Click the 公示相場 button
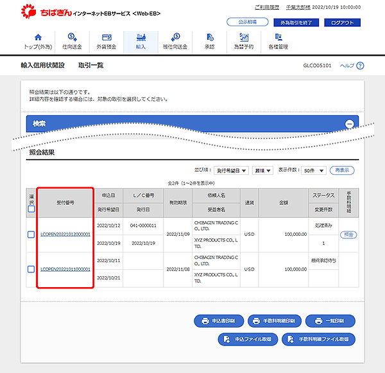Image resolution: width=385 pixels, height=373 pixels. 248,22
